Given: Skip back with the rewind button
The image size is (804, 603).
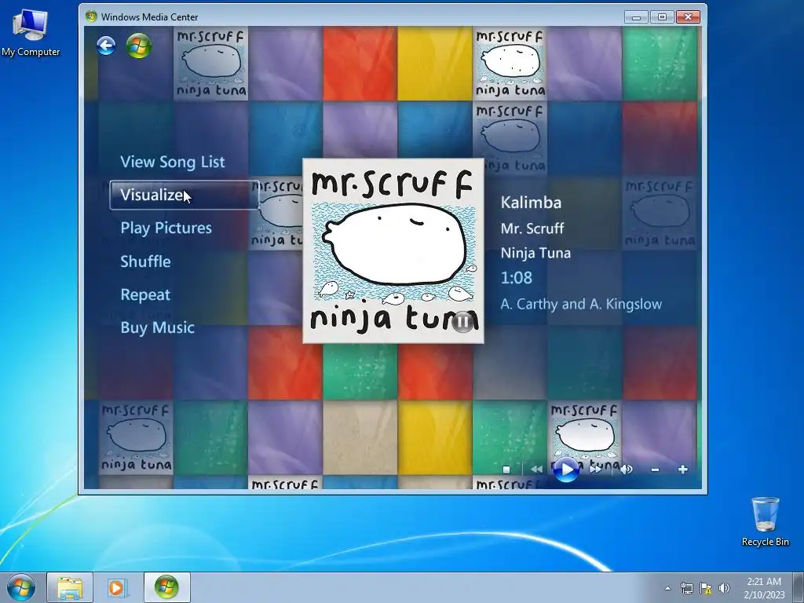Looking at the screenshot, I should point(536,470).
